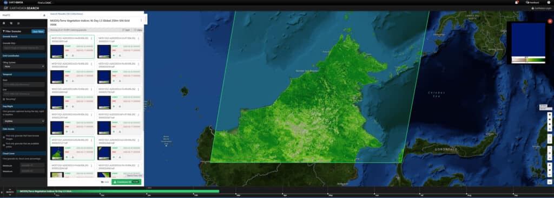Screen dimensions: 554x198
Task: Enable find only granules available online
Action: tap(4, 145)
